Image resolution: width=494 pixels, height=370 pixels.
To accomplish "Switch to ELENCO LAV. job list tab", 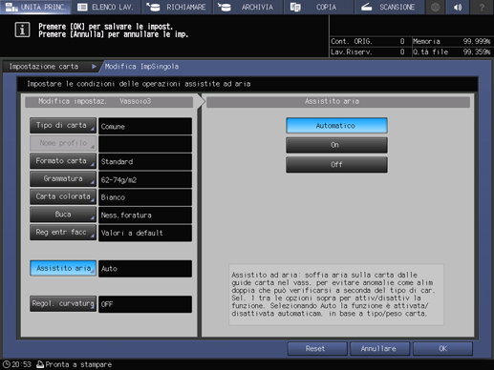I will coord(106,7).
